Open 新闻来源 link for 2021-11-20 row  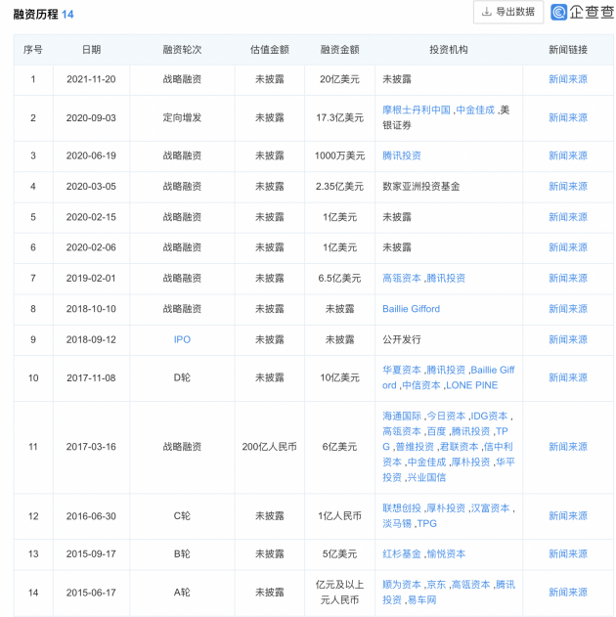point(568,79)
